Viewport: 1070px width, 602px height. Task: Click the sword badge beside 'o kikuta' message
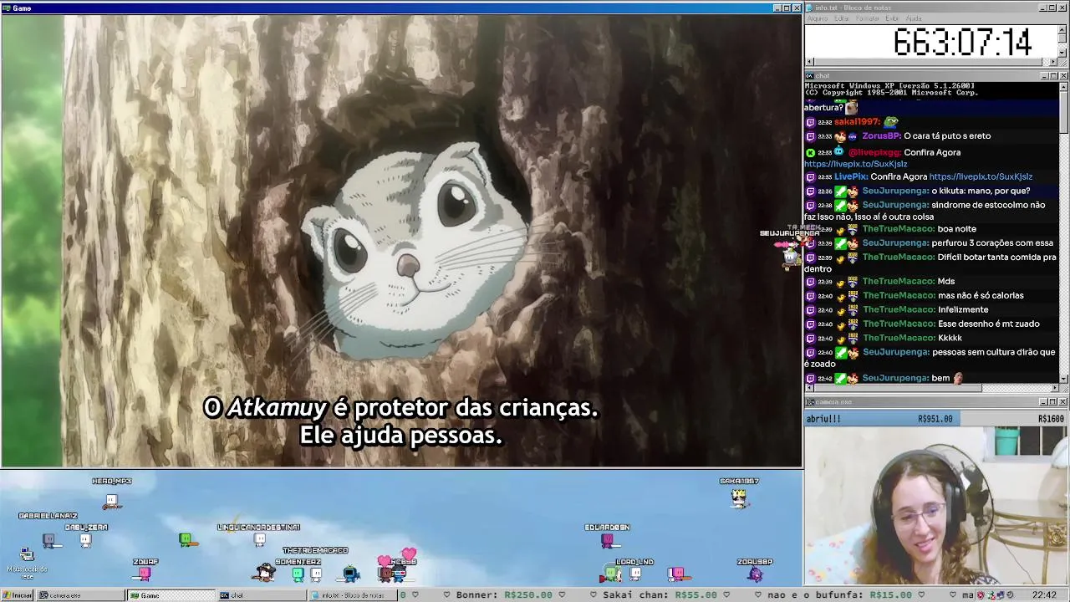(x=840, y=191)
